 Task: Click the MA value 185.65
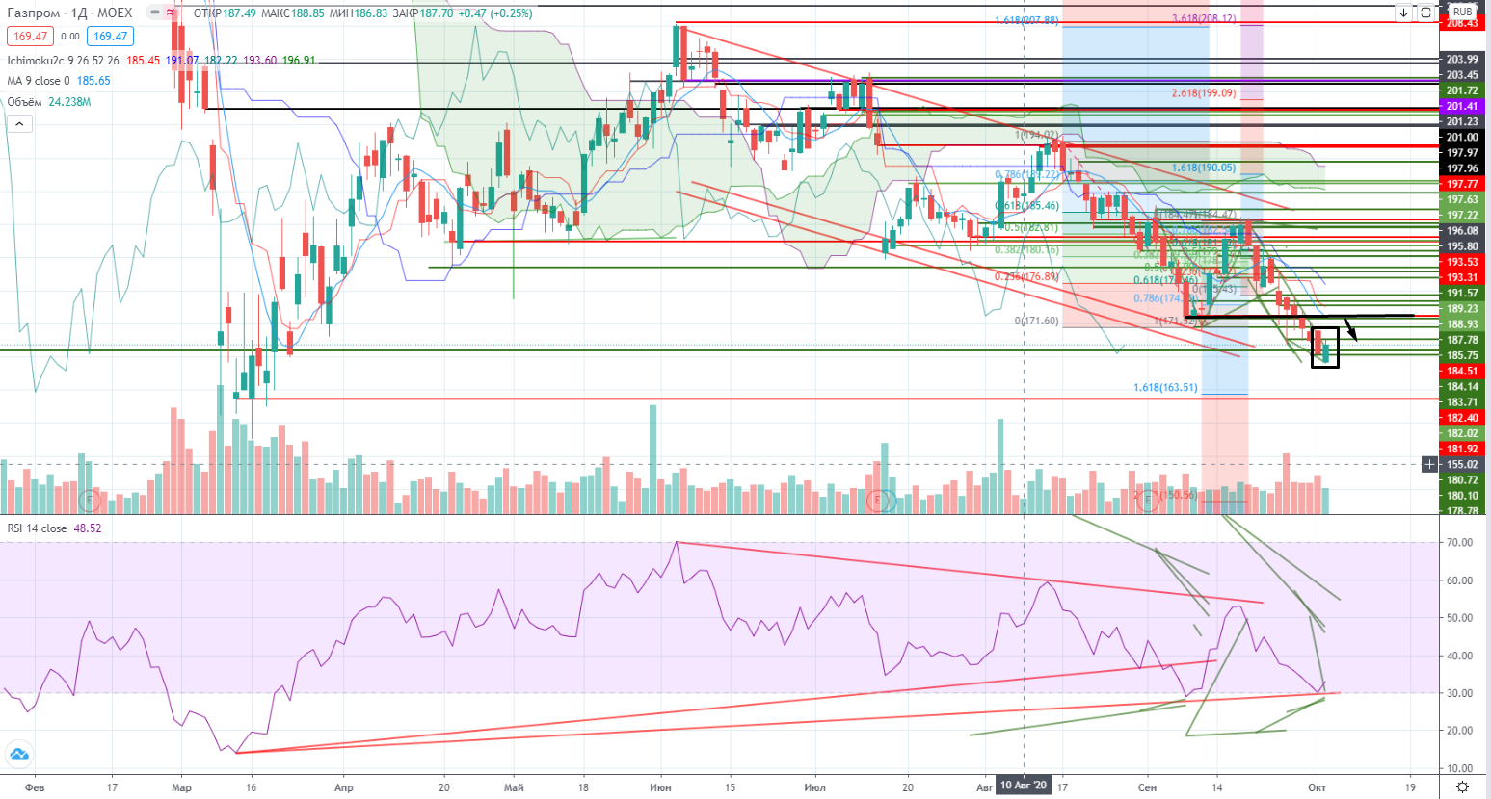pos(93,81)
